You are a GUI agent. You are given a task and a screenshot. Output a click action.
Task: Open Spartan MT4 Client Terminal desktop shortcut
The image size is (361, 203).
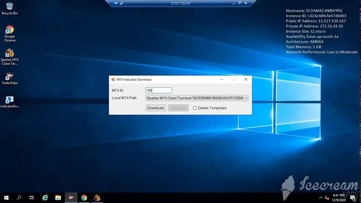coord(10,57)
